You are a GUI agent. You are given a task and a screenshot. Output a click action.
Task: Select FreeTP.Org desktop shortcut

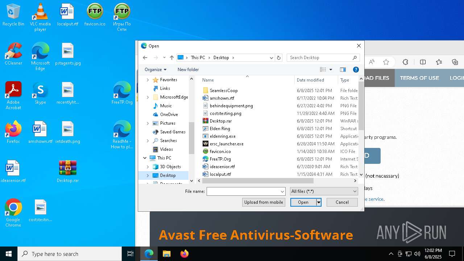point(122,94)
